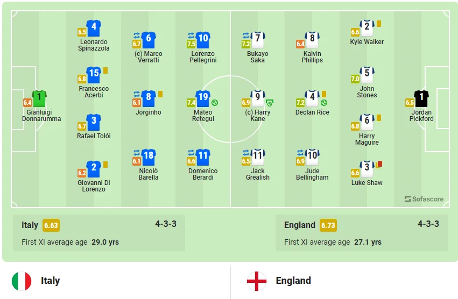458x299 pixels.
Task: Click Harry Kane's number 9 jersey
Action: (x=258, y=98)
